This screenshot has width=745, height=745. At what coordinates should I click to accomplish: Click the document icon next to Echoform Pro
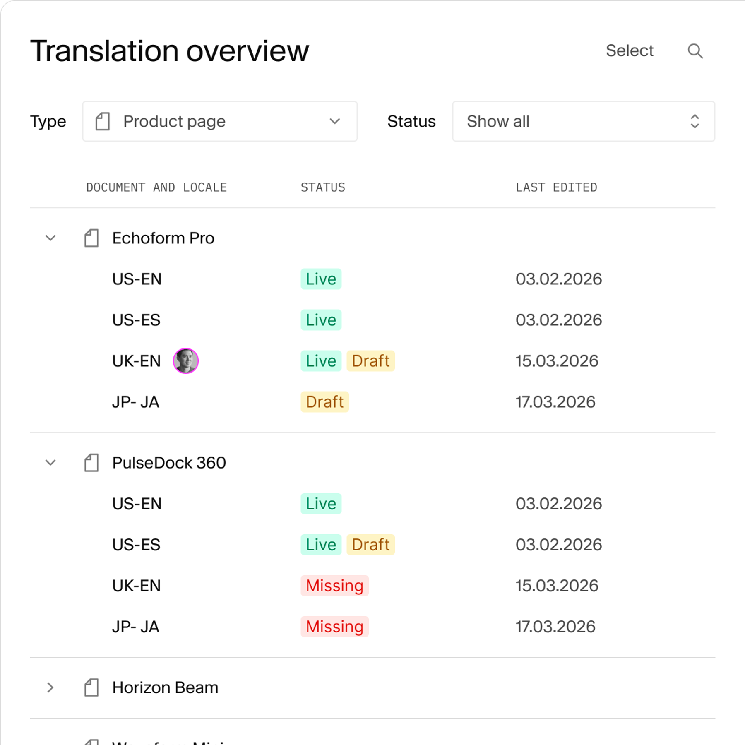91,238
